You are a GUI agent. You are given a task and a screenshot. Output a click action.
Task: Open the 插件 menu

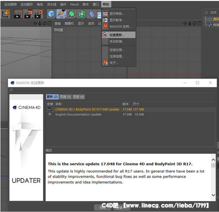[63, 4]
